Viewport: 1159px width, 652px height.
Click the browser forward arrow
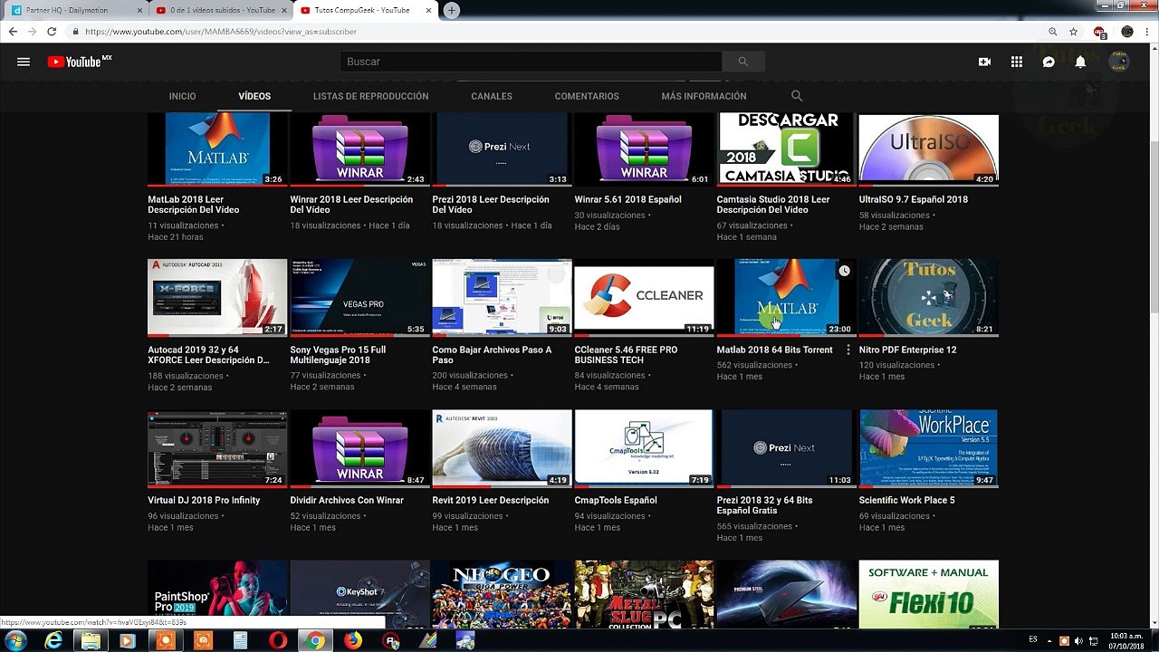pos(33,32)
